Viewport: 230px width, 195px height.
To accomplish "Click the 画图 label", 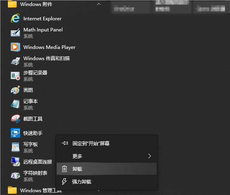I will click(28, 90).
